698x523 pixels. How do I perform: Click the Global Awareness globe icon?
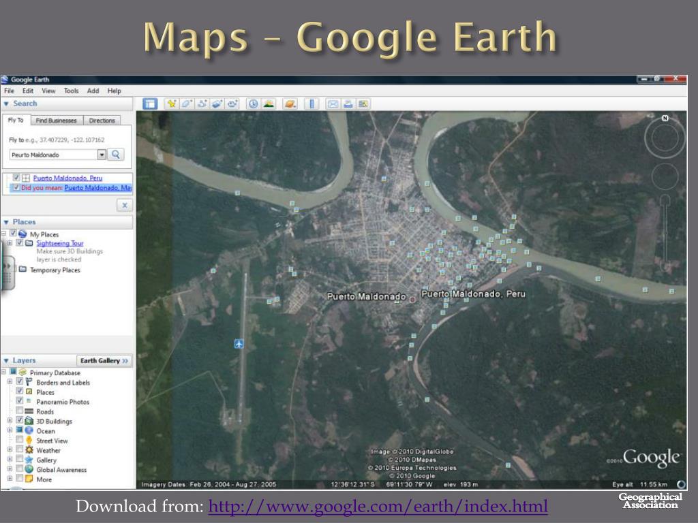click(29, 469)
